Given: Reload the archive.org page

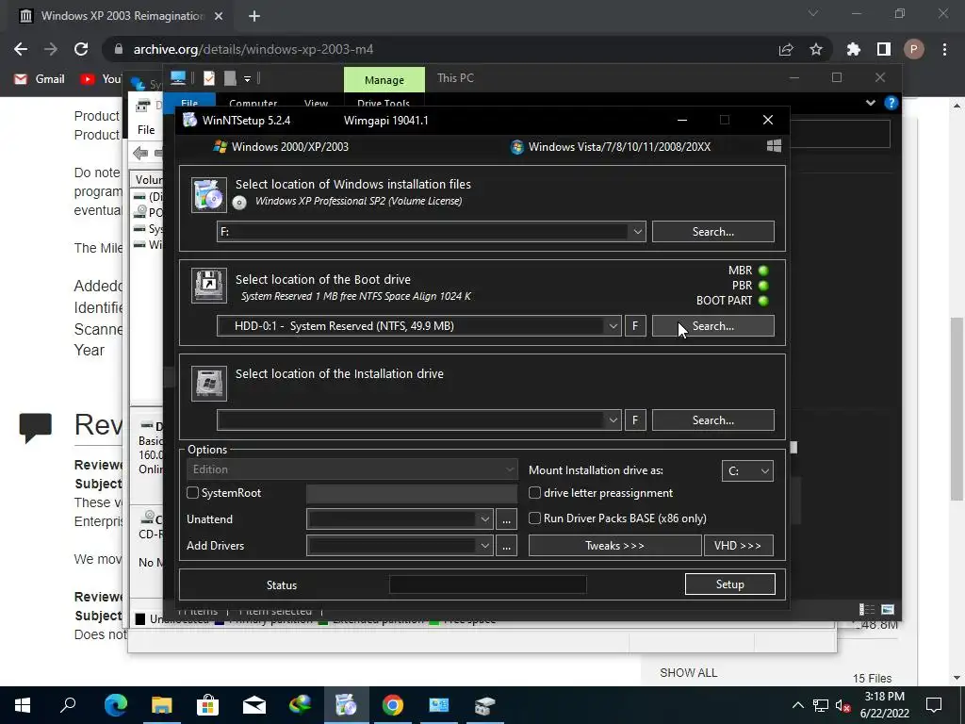Looking at the screenshot, I should tap(81, 49).
